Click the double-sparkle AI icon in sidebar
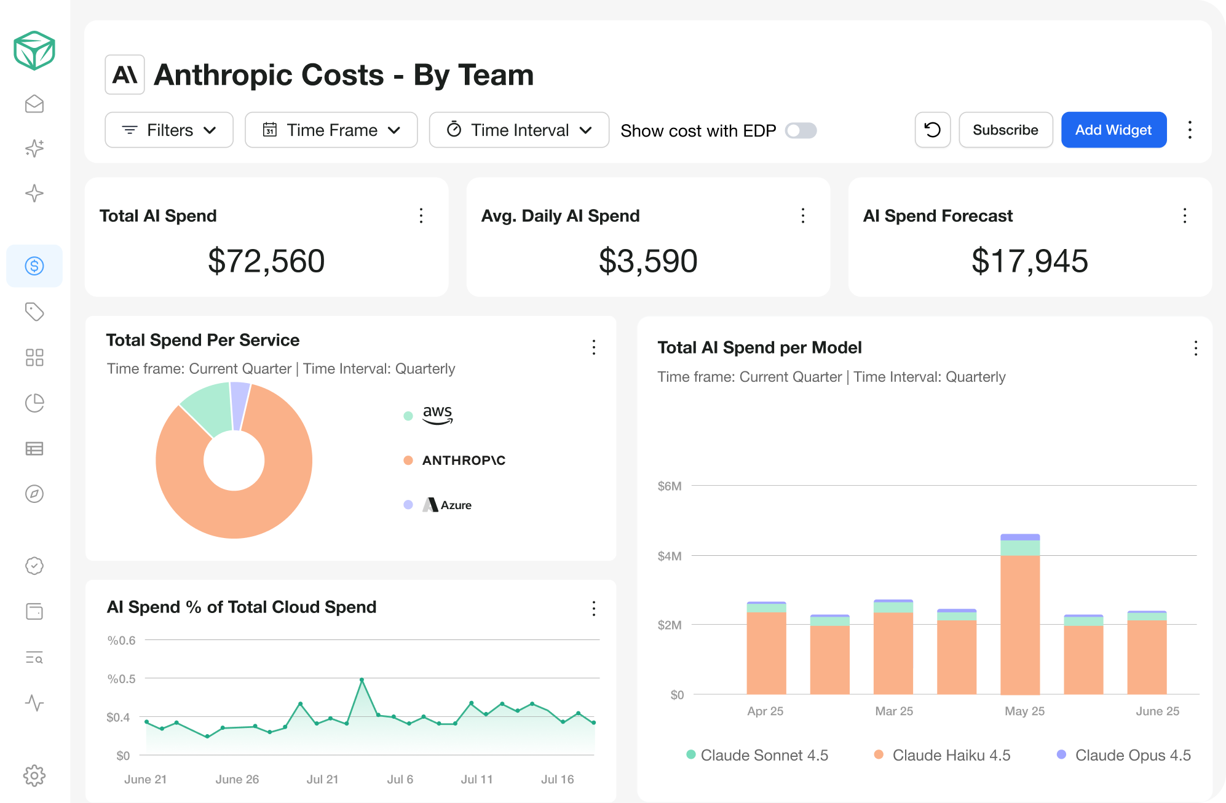The width and height of the screenshot is (1226, 803). pos(34,148)
